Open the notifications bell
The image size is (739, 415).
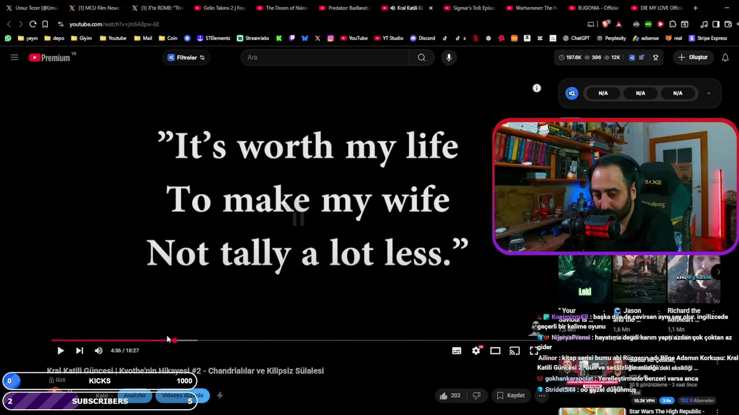pyautogui.click(x=725, y=57)
